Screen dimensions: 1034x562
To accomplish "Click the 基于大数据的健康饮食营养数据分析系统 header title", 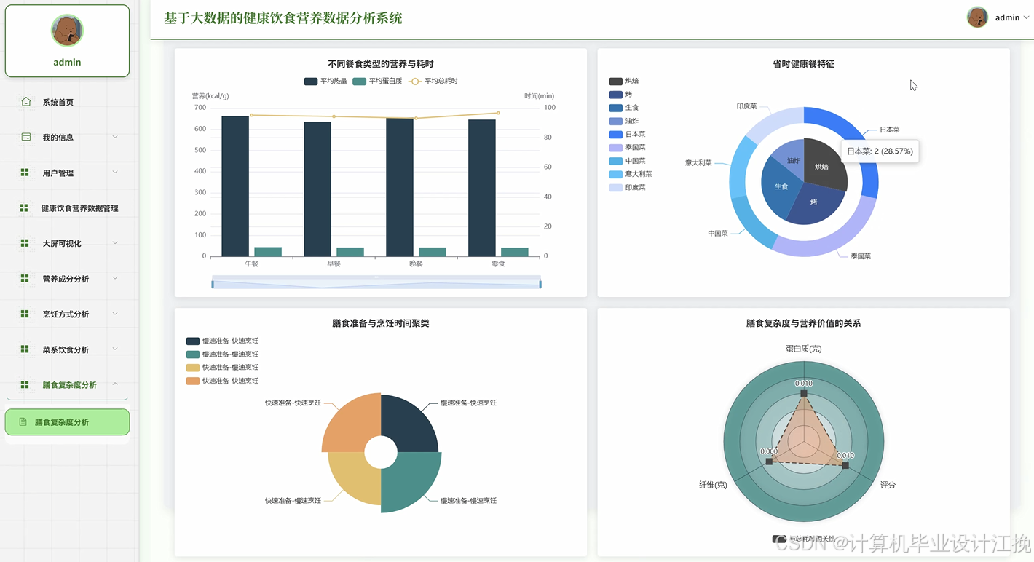I will click(283, 18).
